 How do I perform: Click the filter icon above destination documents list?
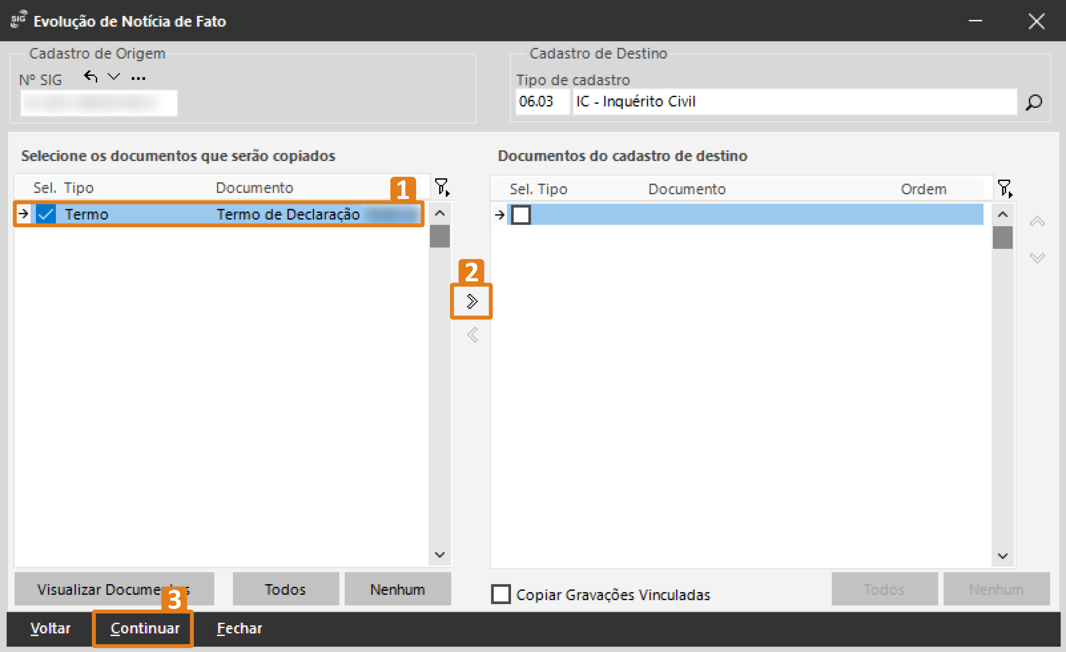click(x=1005, y=188)
